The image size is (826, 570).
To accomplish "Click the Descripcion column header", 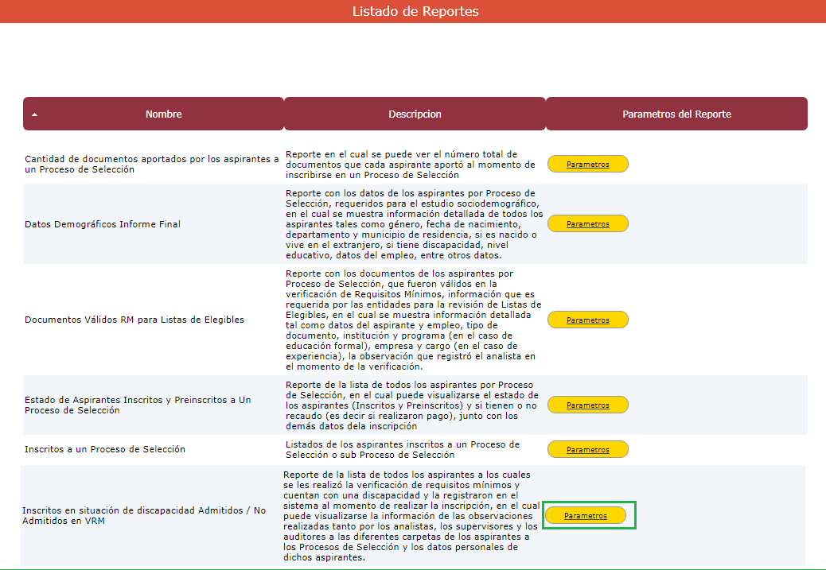I will pos(415,114).
